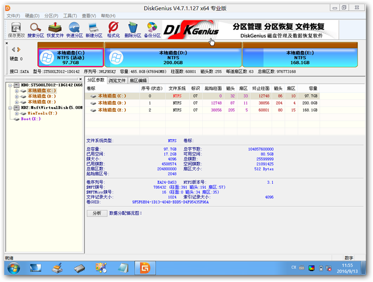Click the 删除分区 delete partition icon
373x282 pixels.
pyautogui.click(x=133, y=30)
